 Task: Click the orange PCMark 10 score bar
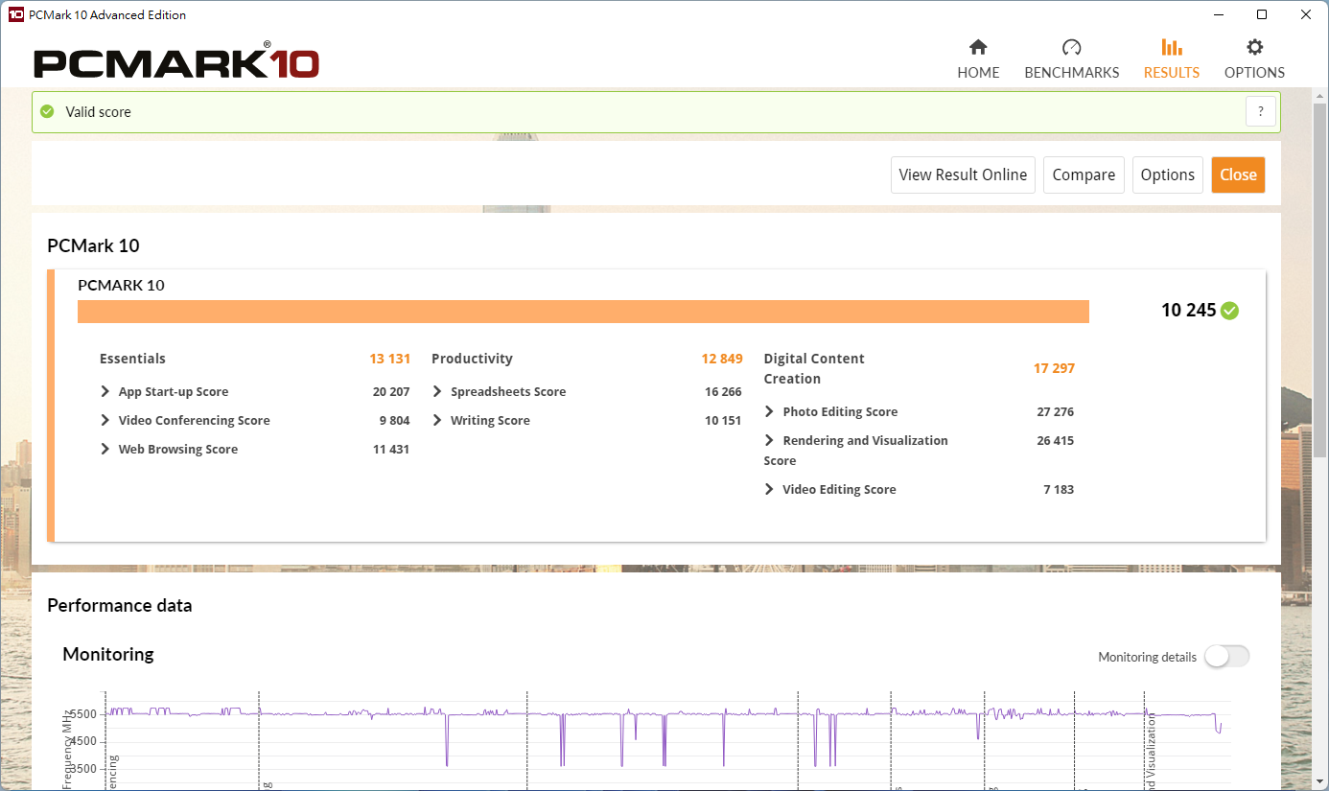point(582,313)
